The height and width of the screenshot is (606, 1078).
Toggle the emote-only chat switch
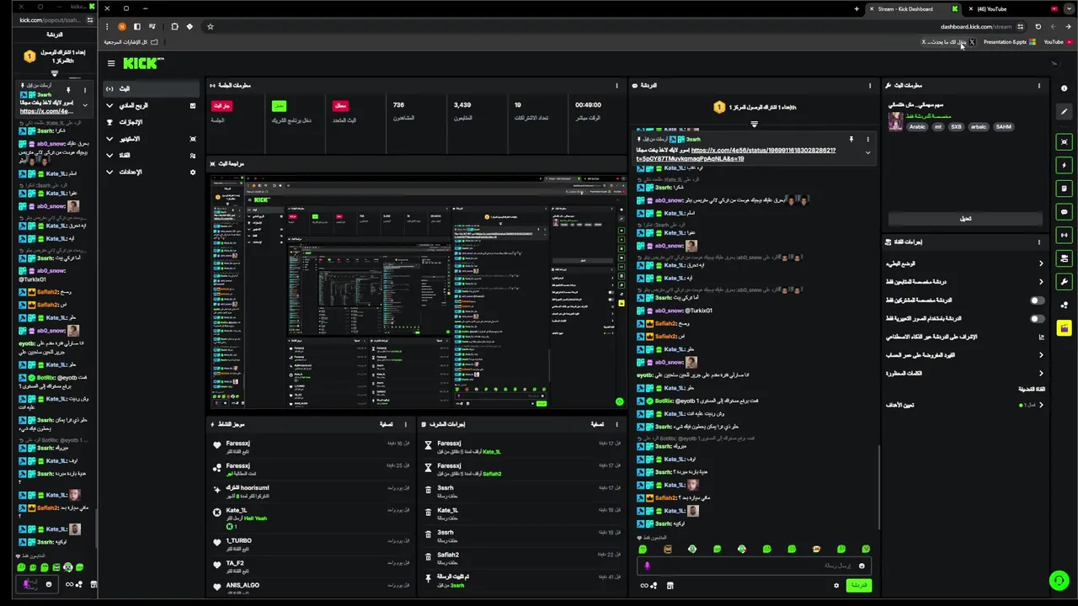pos(1037,319)
